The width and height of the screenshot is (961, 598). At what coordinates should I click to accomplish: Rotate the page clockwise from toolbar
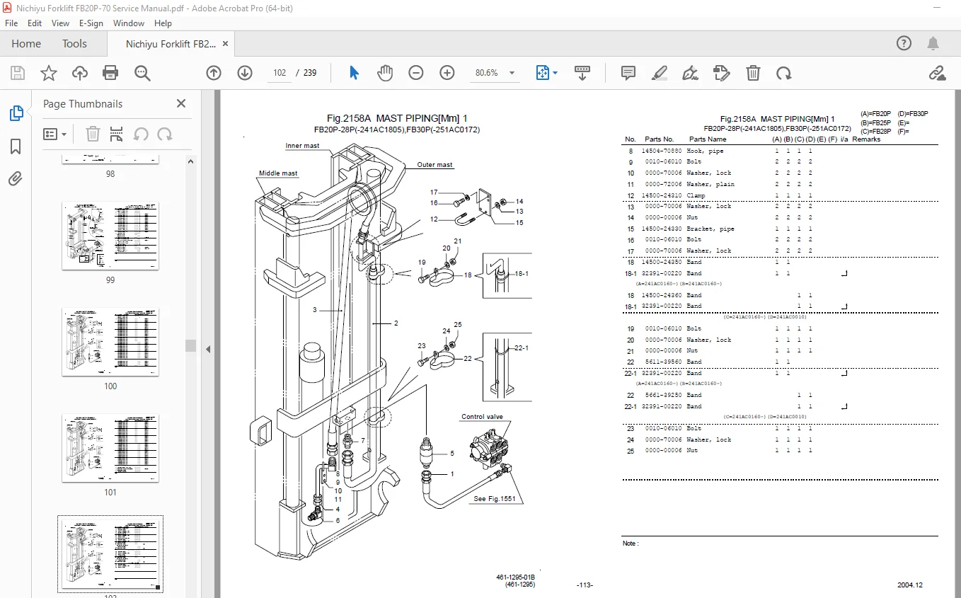tap(783, 73)
